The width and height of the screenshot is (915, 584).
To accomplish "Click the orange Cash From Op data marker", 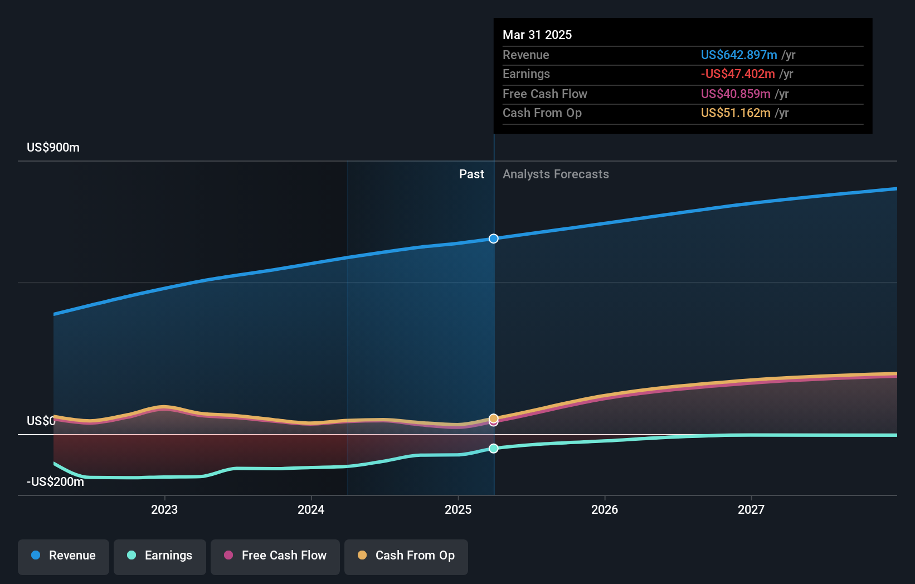I will tap(494, 418).
